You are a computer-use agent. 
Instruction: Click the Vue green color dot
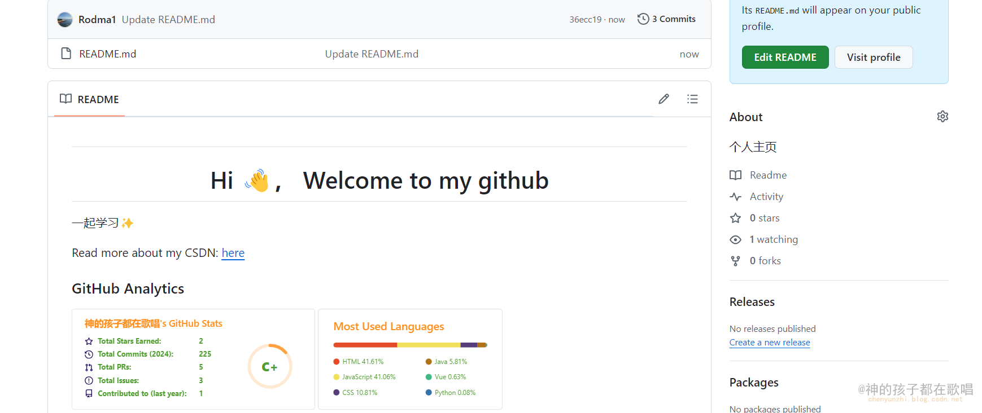tap(429, 377)
